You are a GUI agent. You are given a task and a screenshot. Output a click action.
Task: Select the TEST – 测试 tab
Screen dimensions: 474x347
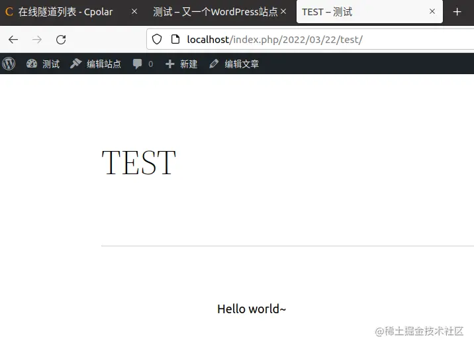pos(369,12)
